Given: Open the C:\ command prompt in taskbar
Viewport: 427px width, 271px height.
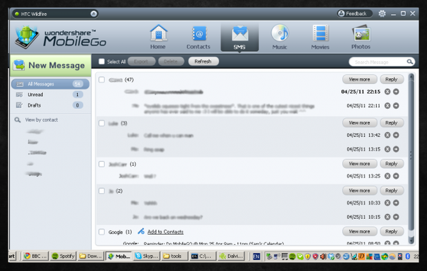Looking at the screenshot, I should [x=203, y=256].
